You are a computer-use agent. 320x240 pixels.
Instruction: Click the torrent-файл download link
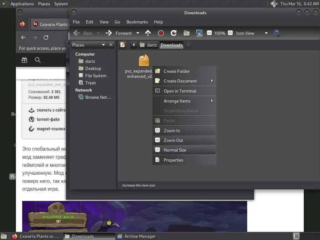pos(44,119)
